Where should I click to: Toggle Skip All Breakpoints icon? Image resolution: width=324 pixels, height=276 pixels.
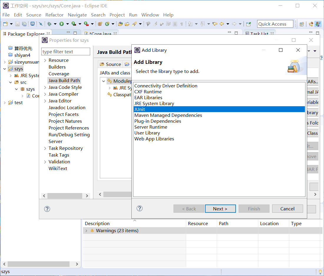[x=41, y=24]
